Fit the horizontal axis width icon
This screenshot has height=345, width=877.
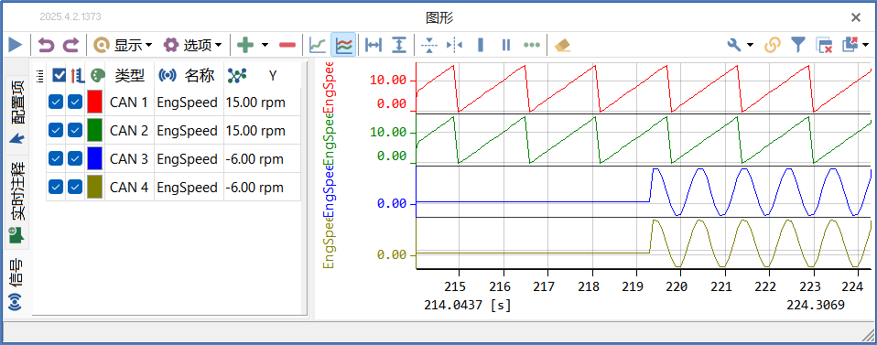click(x=374, y=45)
